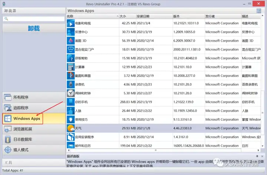Click size 199.04 MB of 邮件和日历
The height and width of the screenshot is (175, 267).
(128, 146)
